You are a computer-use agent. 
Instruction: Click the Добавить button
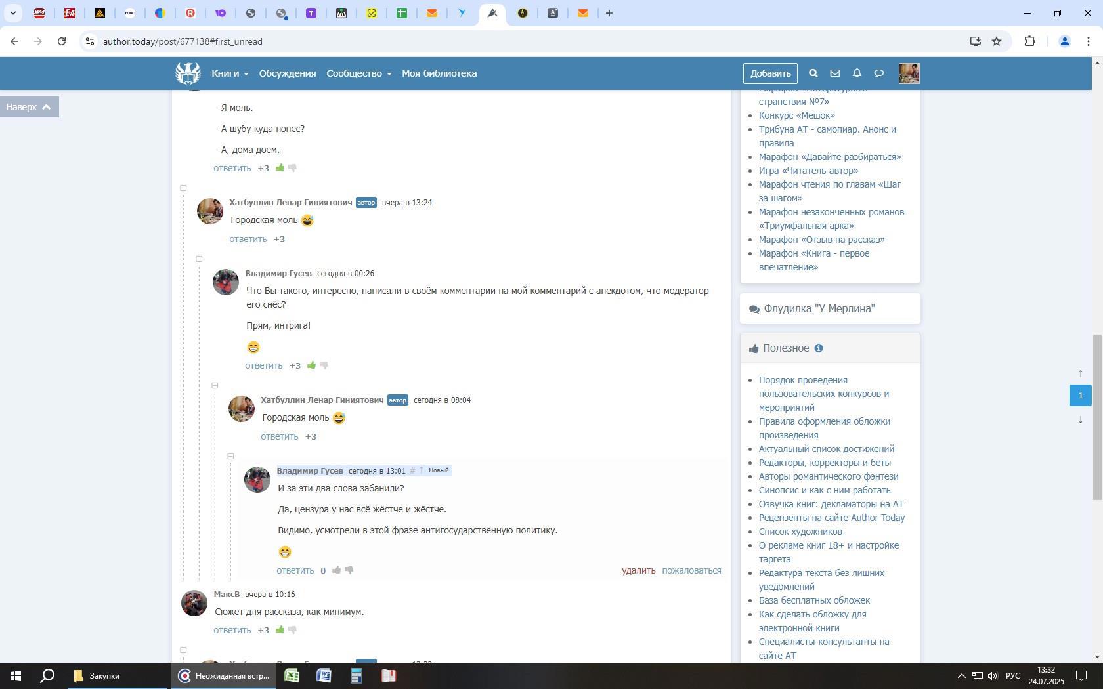[x=770, y=73]
